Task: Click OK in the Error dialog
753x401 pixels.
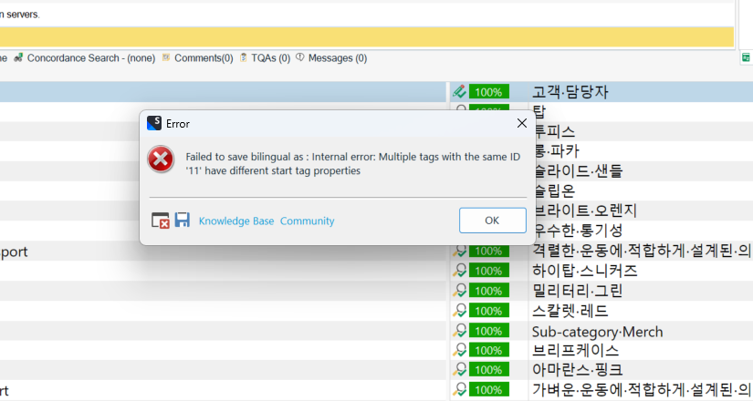Action: click(x=492, y=221)
